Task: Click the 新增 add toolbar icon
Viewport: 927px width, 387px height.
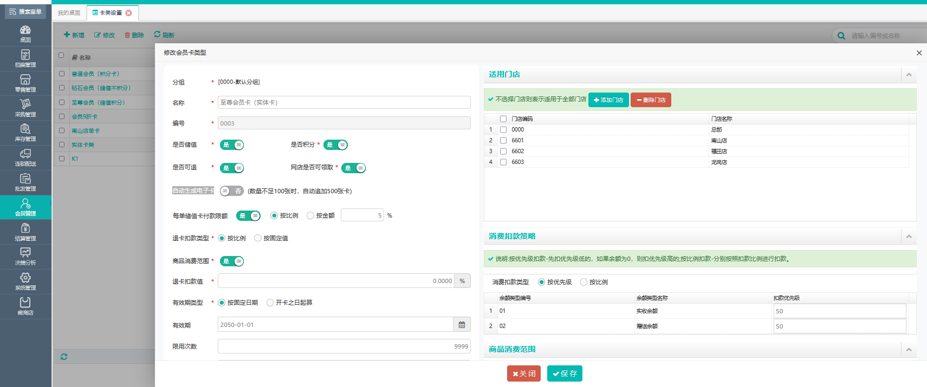Action: 74,35
